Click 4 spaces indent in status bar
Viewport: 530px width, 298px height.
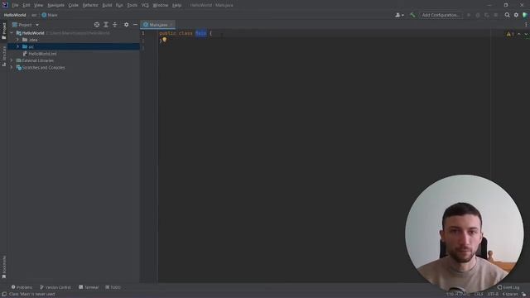(x=510, y=295)
